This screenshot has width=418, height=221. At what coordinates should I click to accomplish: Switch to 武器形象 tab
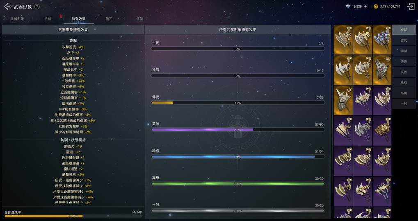17,19
